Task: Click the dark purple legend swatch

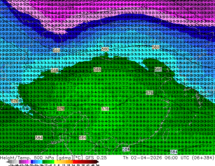Action: click(20, 162)
